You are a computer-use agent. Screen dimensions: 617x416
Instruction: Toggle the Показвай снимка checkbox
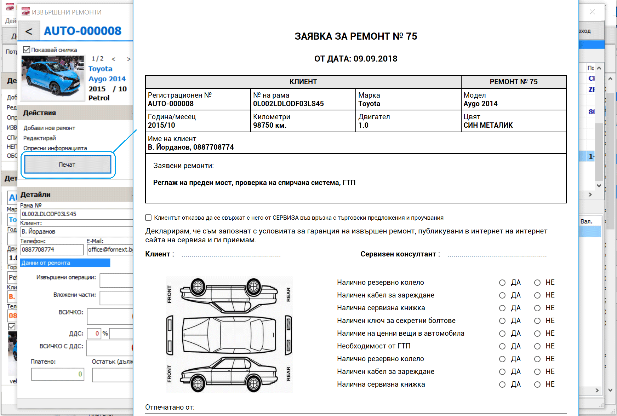point(27,50)
